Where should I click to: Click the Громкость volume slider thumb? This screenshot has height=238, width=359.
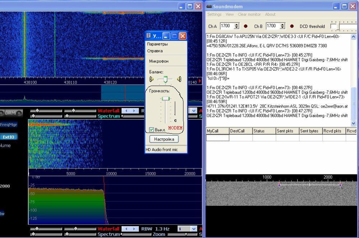[x=165, y=99]
